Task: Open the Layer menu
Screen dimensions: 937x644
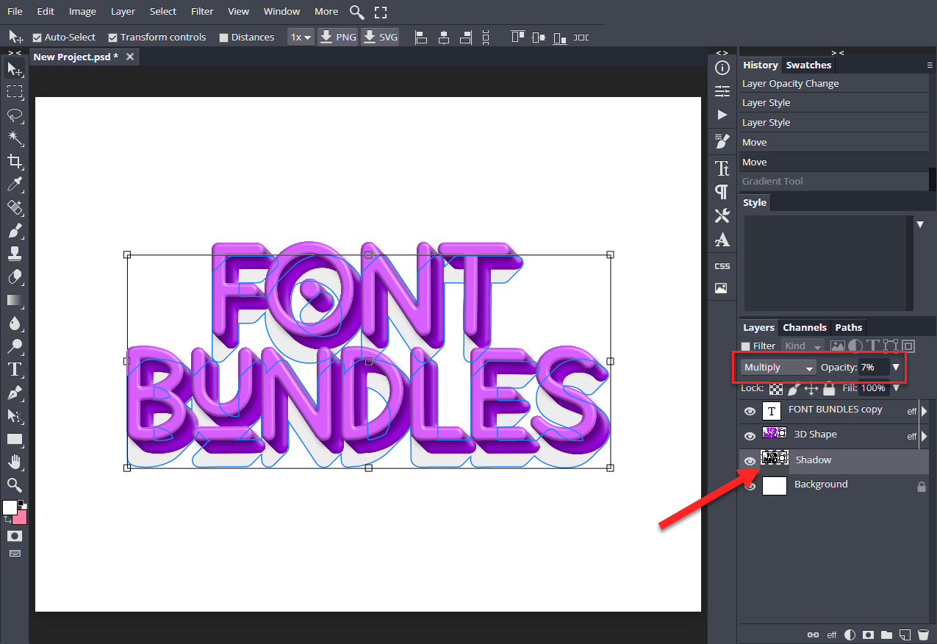Action: [123, 12]
